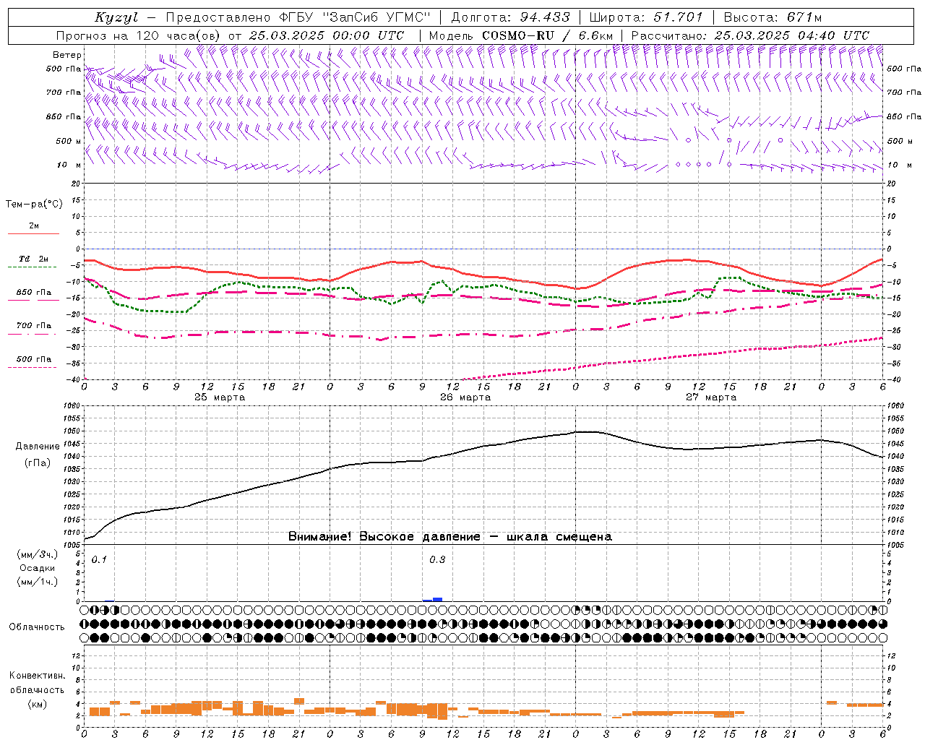Click the 500 гПа temperature legend entry
Screen dimensions: 925x740
[33, 358]
